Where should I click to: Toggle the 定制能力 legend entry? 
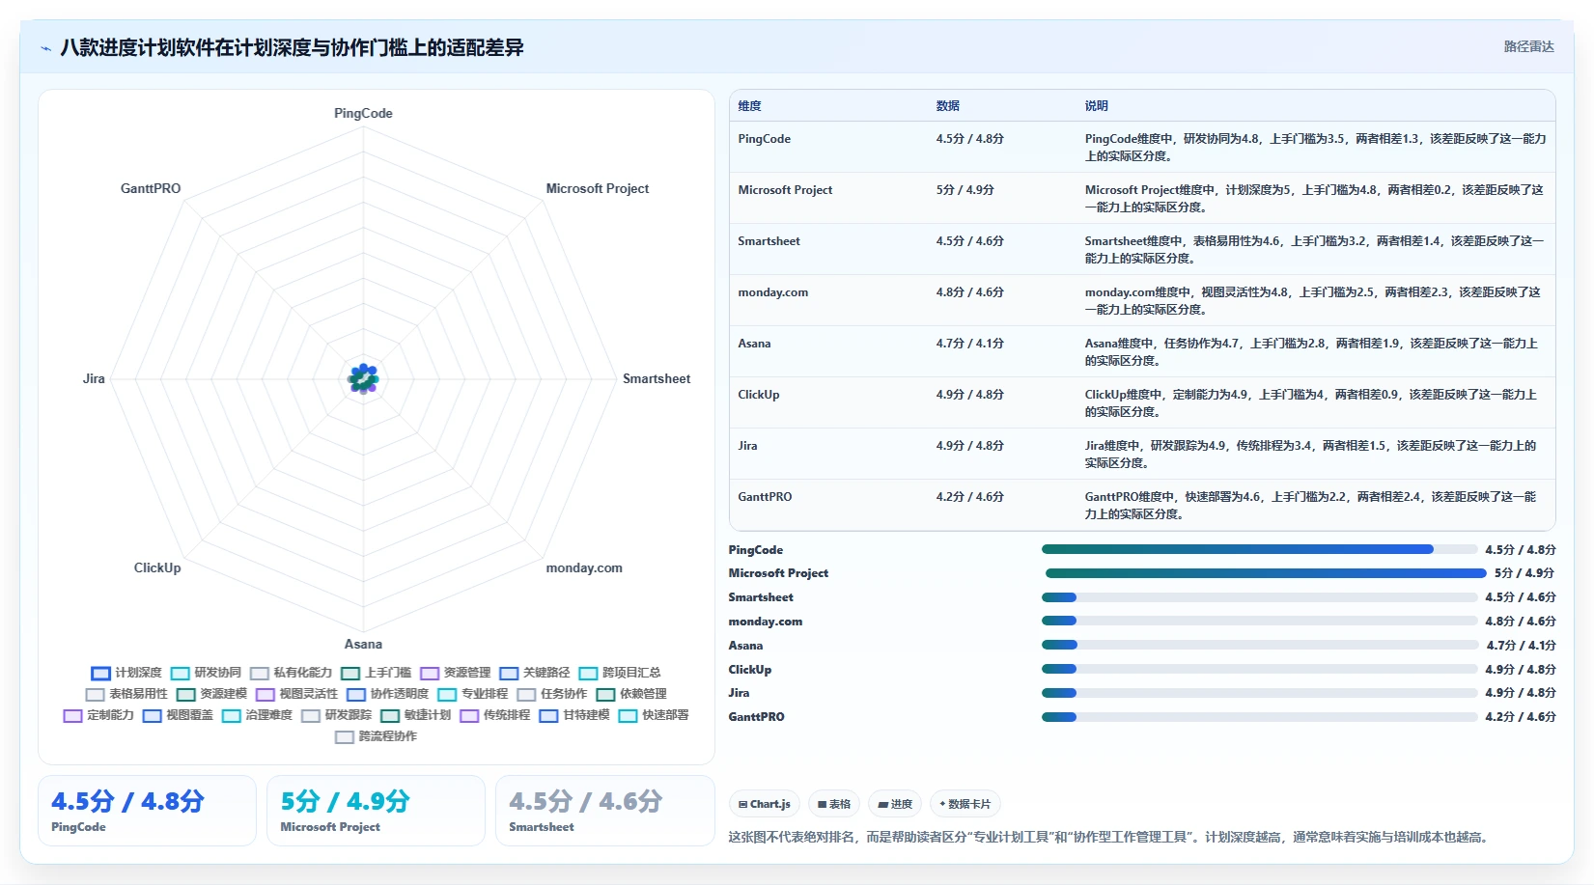pos(98,715)
